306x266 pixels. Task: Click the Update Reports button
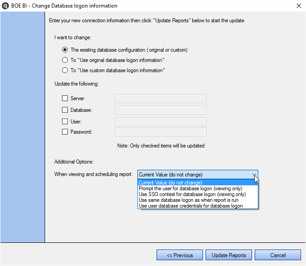pos(229,255)
